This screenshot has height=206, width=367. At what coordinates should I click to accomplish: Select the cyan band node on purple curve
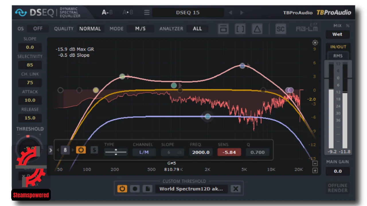tap(208, 116)
